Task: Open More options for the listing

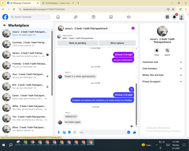Action: pos(117,43)
